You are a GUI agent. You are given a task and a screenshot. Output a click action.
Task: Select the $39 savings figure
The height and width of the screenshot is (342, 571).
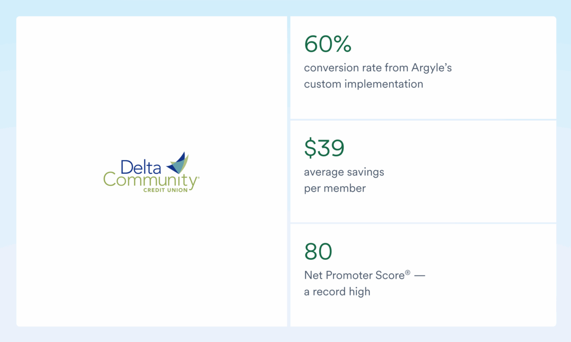pos(324,148)
